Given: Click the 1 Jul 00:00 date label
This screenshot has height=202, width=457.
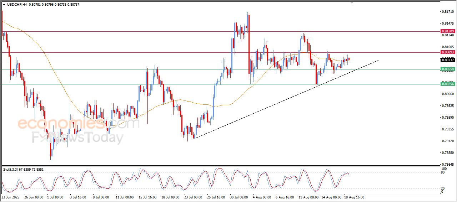Looking at the screenshot, I should pyautogui.click(x=55, y=197).
